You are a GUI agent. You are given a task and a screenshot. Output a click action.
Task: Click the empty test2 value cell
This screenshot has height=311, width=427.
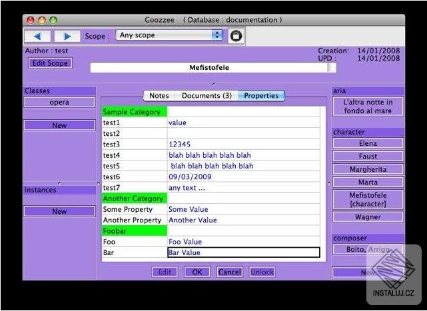pos(244,133)
